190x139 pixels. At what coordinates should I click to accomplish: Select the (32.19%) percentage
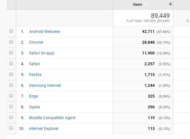click(163, 43)
